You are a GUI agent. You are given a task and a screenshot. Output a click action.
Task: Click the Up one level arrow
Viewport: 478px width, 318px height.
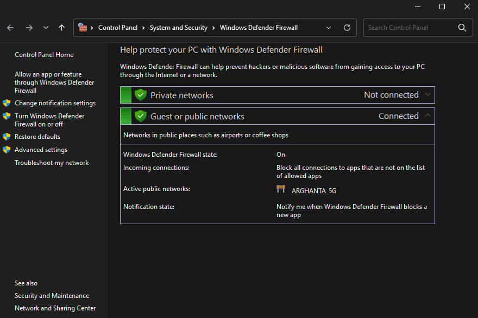(61, 28)
